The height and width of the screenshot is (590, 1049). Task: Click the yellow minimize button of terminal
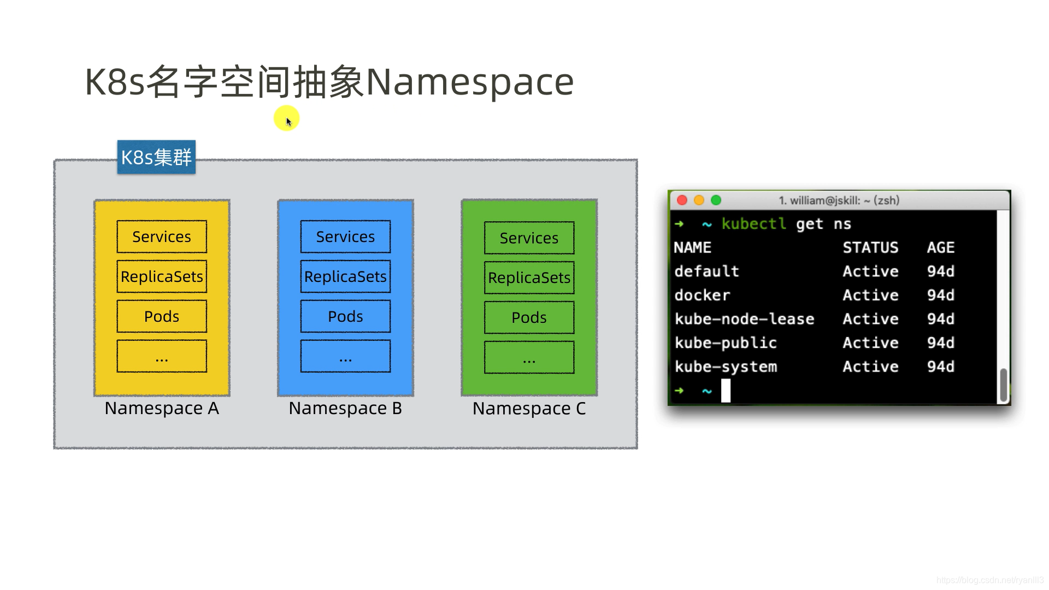[x=699, y=200]
